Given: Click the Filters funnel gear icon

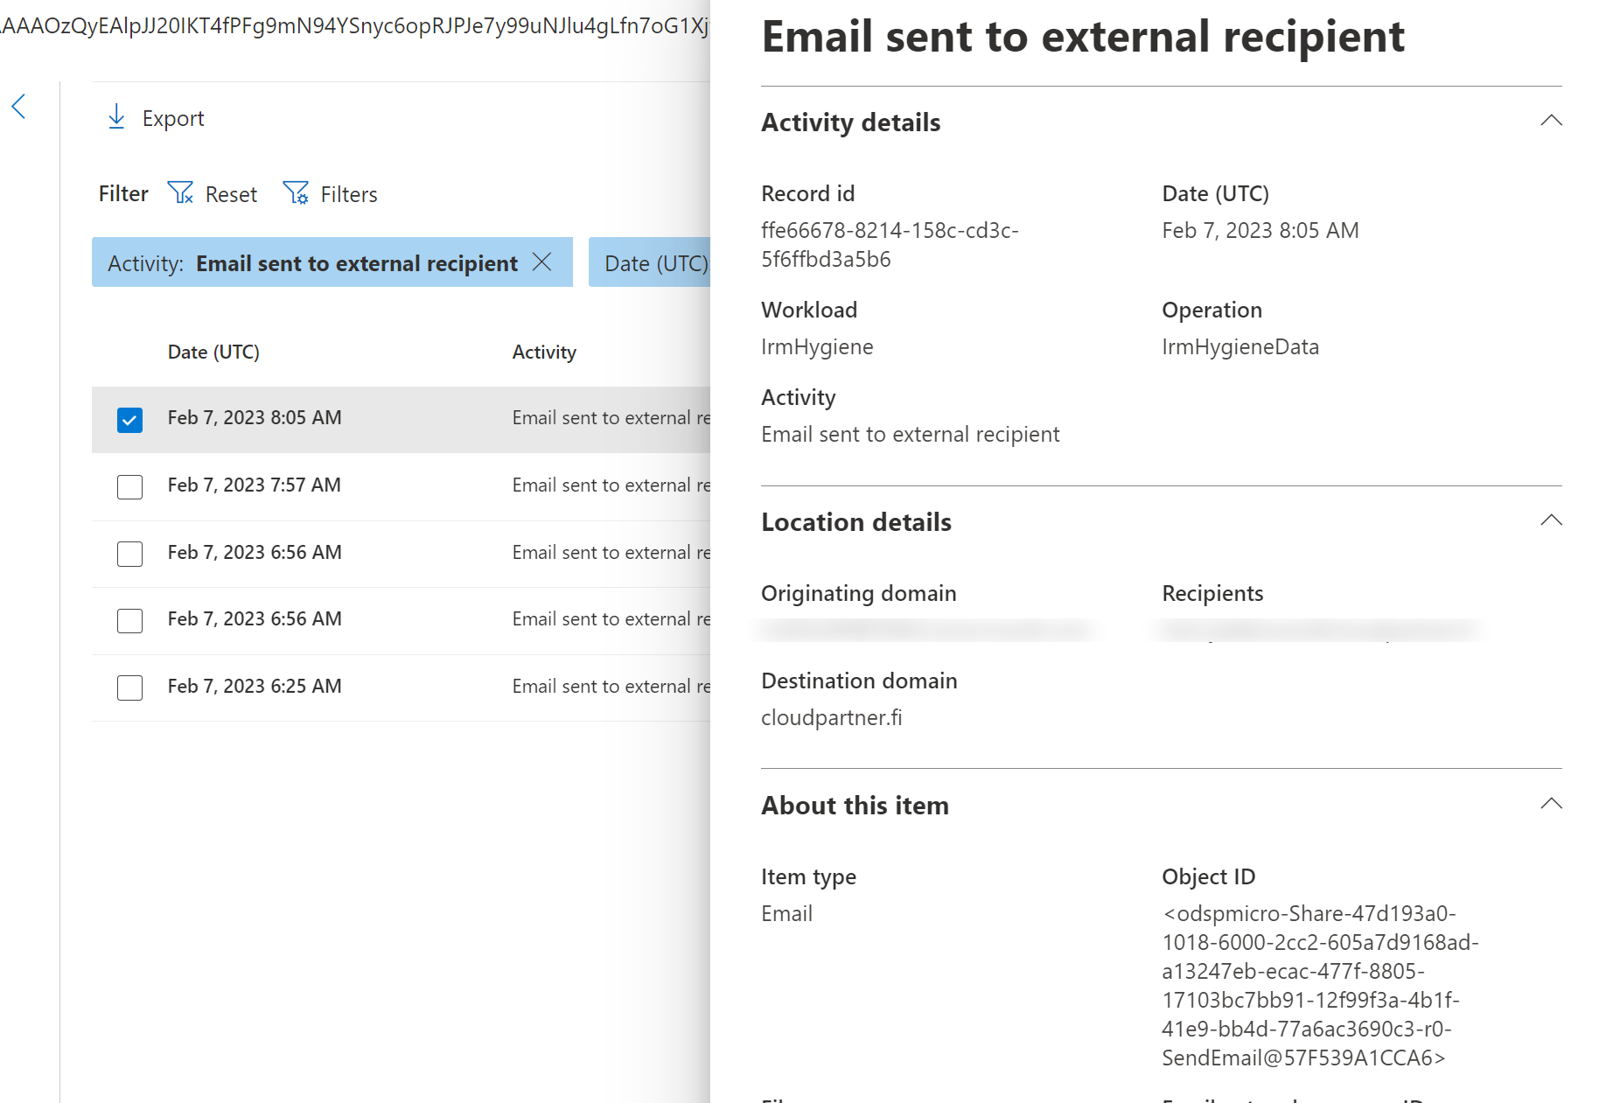Looking at the screenshot, I should 296,193.
